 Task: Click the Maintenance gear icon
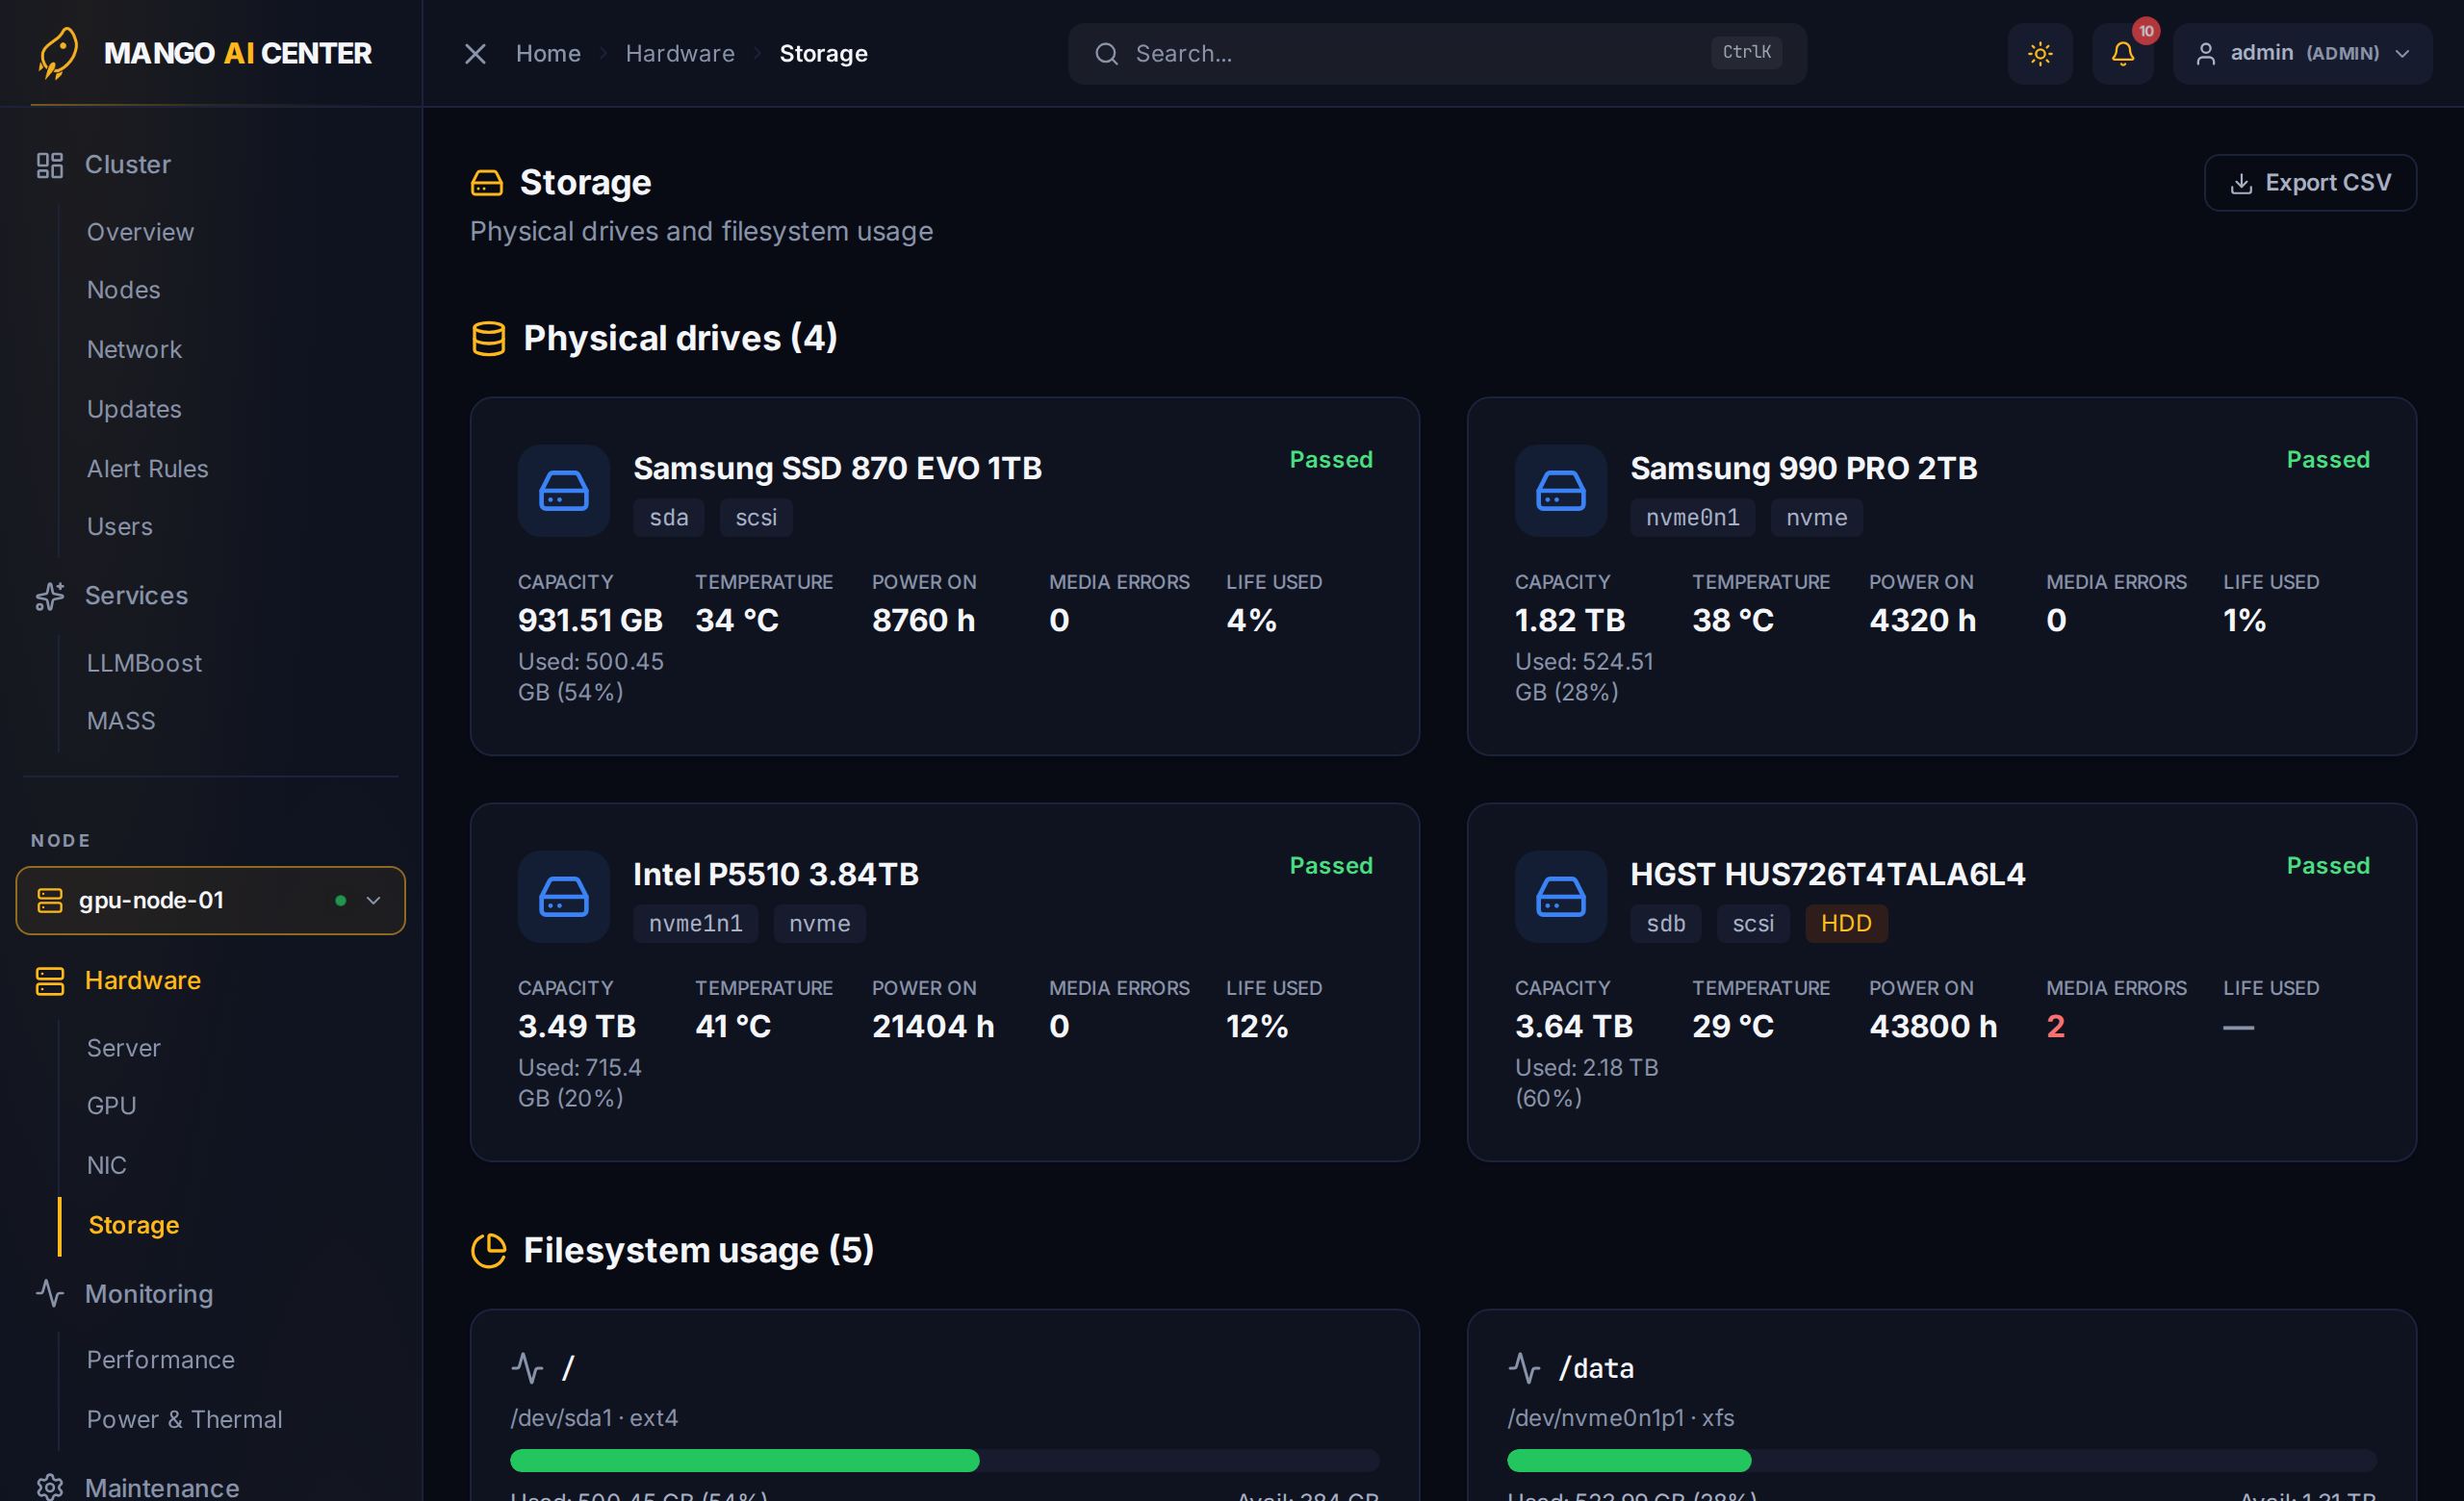[x=50, y=1487]
